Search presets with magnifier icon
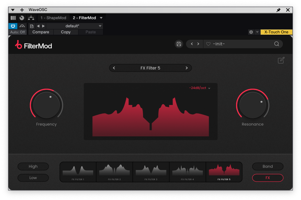Image resolution: width=301 pixels, height=200 pixels. [277, 44]
